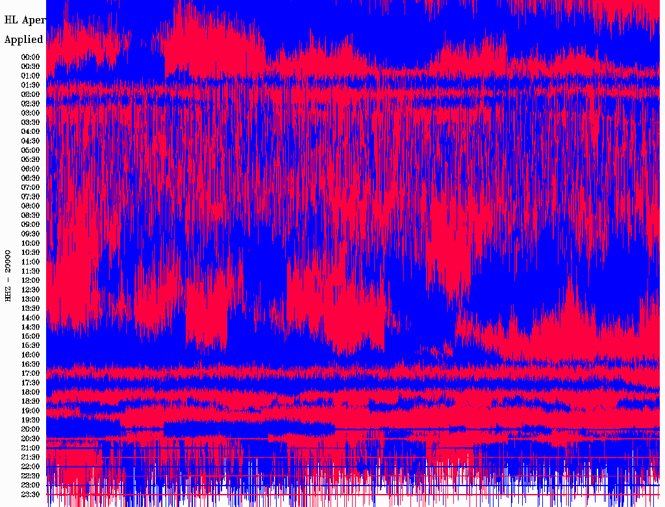Screen dimensions: 665x507
Task: Choose the 23:30 time label
Action: 31,494
